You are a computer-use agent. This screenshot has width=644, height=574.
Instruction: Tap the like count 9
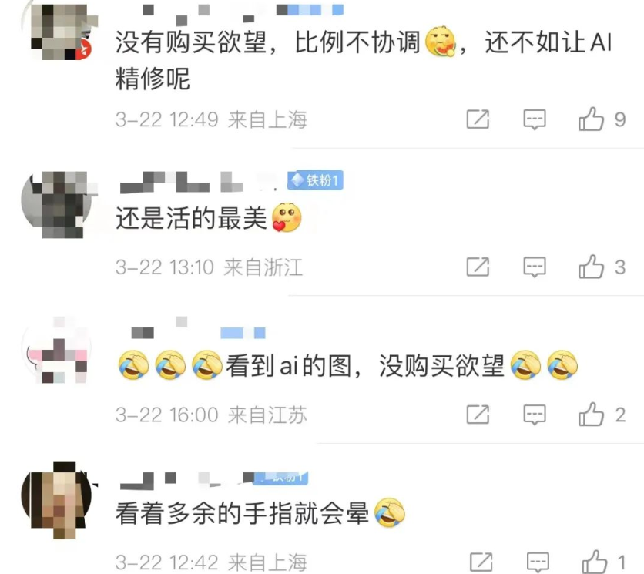pyautogui.click(x=620, y=119)
